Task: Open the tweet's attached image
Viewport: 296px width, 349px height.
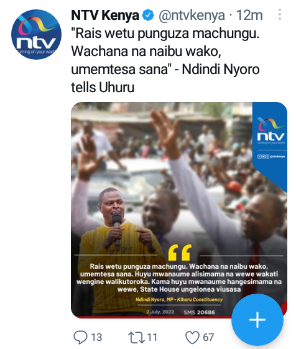Action: tap(179, 210)
